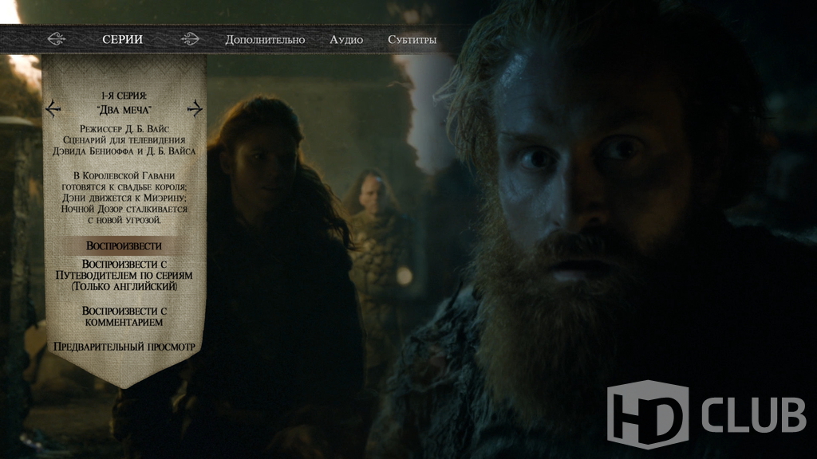Open the СЕРИИ menu tab

pos(122,40)
